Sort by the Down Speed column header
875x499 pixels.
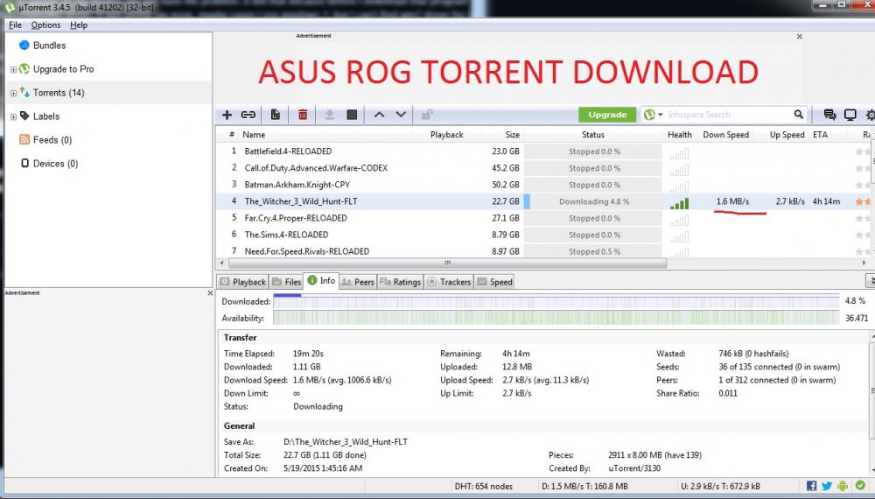[725, 135]
